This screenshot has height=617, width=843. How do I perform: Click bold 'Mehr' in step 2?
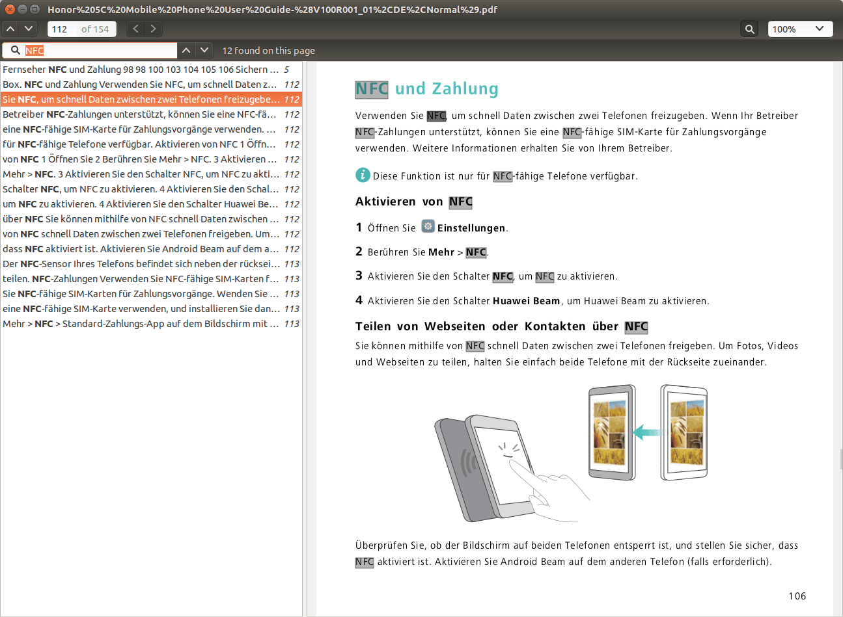441,252
